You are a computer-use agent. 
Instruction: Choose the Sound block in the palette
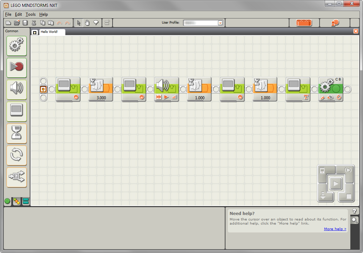pyautogui.click(x=17, y=90)
